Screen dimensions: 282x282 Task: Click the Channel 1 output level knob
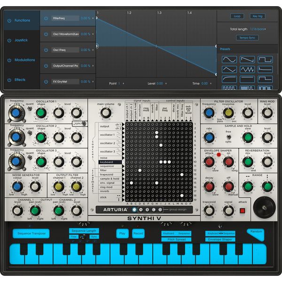click(x=17, y=211)
